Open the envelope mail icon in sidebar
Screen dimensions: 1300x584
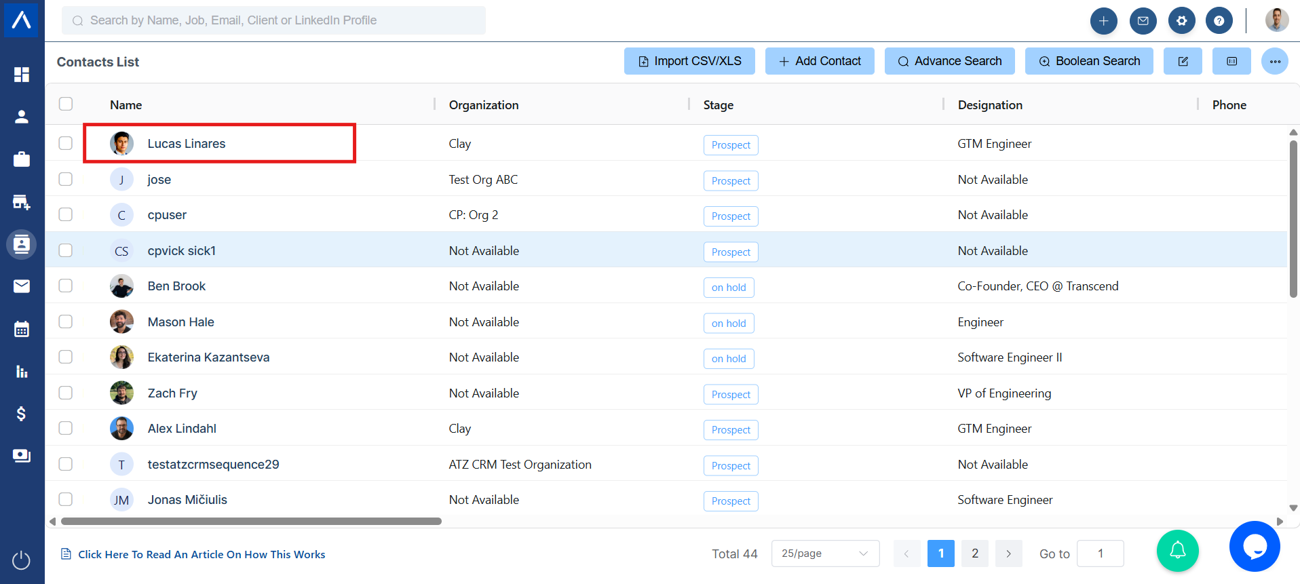pos(22,286)
